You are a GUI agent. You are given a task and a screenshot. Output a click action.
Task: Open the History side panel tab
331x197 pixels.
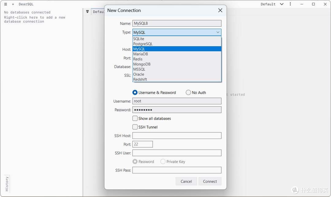[7, 184]
